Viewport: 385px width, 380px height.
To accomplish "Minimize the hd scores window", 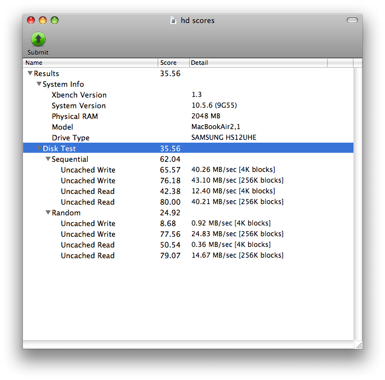I will coord(43,20).
